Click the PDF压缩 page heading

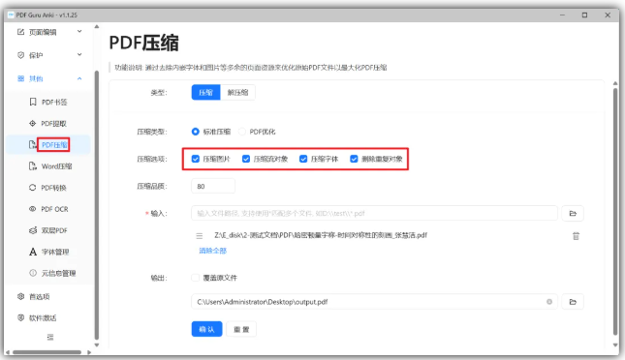143,43
